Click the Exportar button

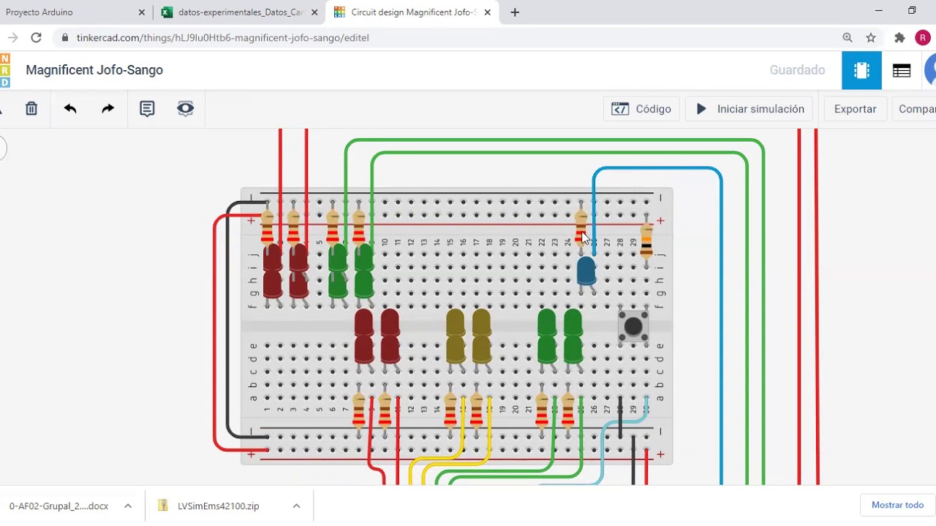pyautogui.click(x=855, y=109)
